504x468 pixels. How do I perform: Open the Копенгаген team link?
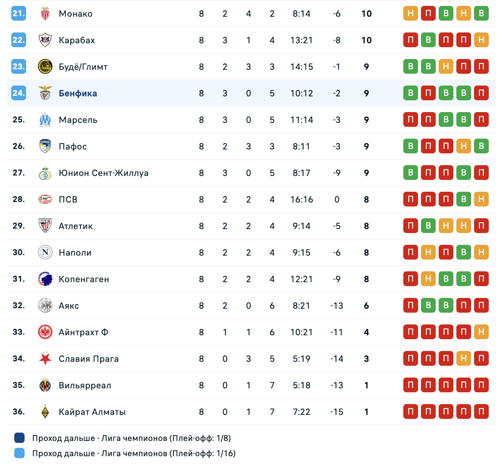84,279
